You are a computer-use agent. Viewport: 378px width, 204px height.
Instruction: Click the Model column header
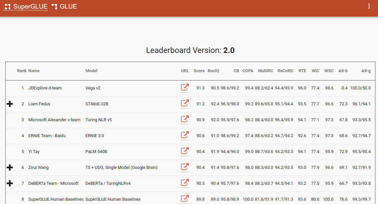pos(91,71)
